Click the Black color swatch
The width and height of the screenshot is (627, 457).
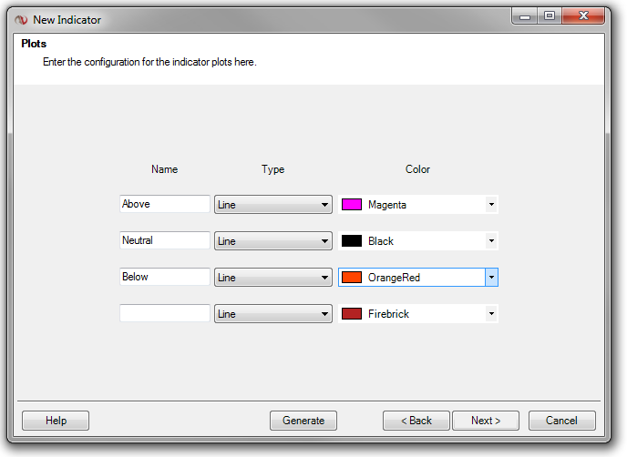click(x=352, y=241)
